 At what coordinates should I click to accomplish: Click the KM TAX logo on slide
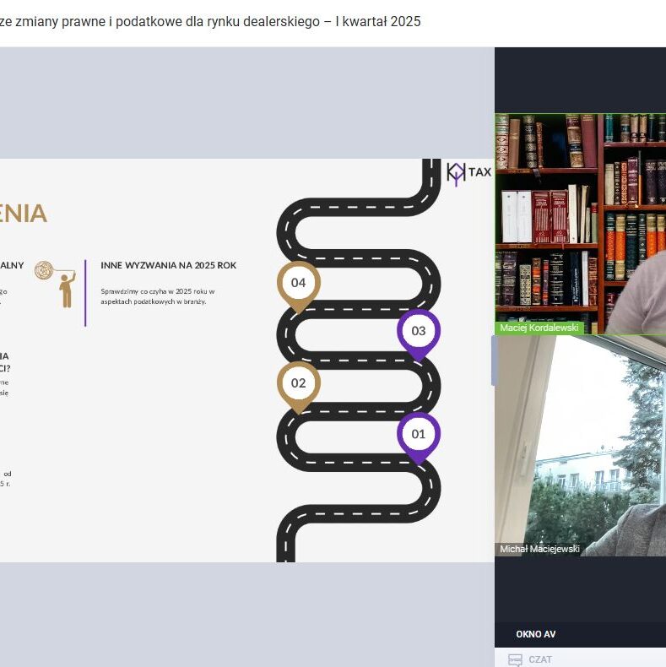[x=468, y=172]
